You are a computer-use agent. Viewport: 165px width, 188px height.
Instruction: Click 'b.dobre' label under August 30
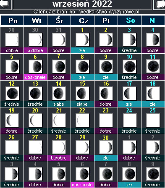pyautogui.click(x=35, y=50)
